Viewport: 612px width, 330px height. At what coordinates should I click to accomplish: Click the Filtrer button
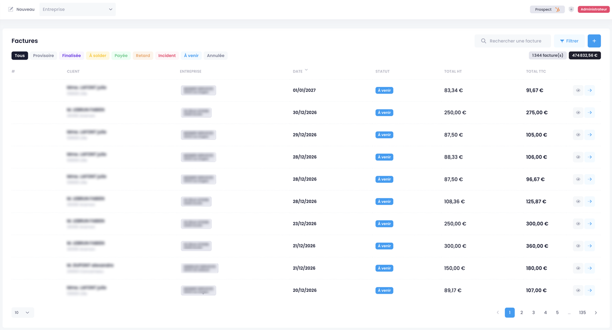[569, 41]
